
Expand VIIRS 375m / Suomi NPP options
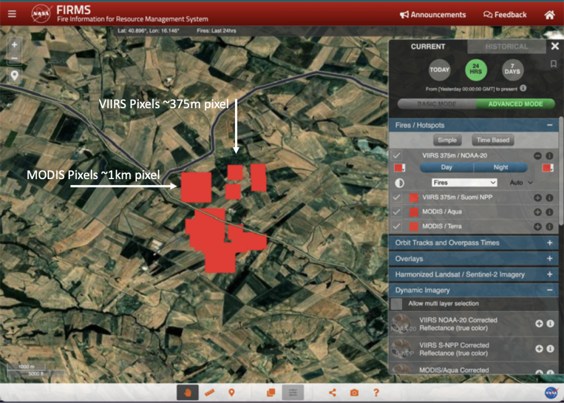click(537, 197)
